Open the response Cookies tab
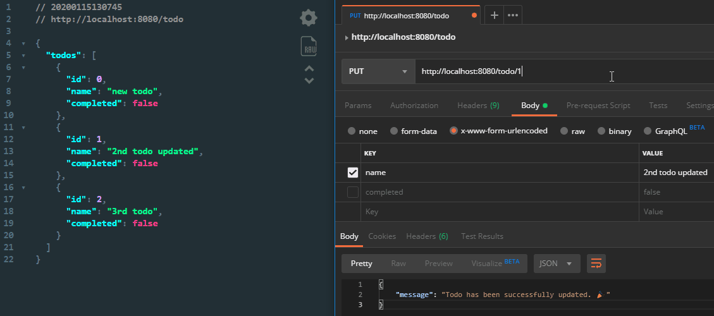This screenshot has width=714, height=316. [382, 236]
